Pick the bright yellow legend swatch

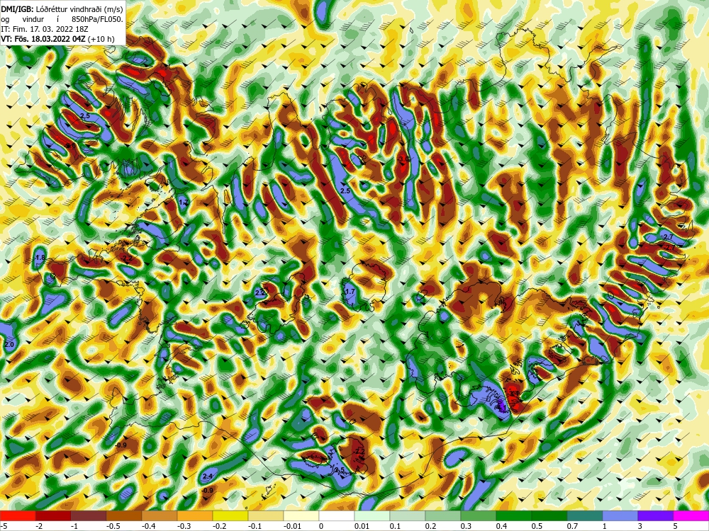230,516
